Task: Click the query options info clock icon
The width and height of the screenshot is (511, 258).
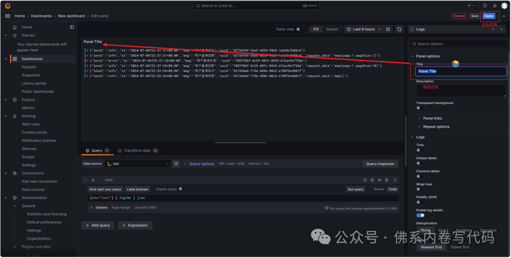Action: pos(176,163)
